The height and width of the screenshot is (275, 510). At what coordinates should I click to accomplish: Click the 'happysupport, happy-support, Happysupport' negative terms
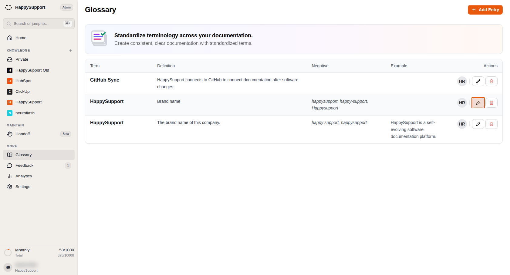click(340, 105)
